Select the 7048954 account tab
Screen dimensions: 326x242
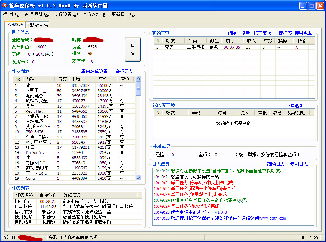[15, 24]
